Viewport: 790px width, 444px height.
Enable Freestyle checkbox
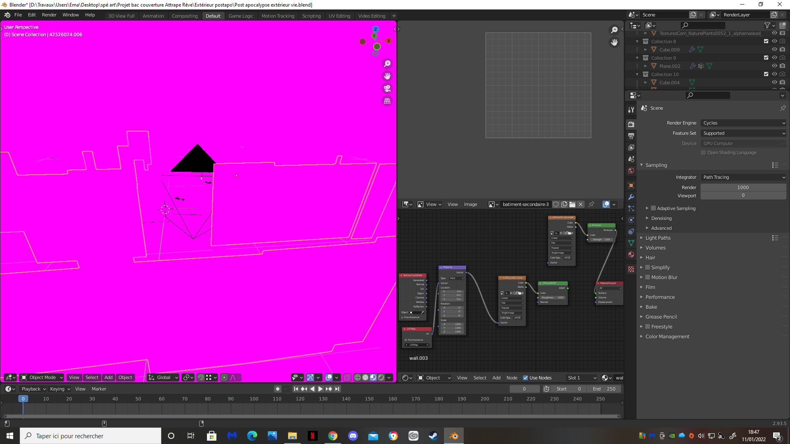pos(648,326)
